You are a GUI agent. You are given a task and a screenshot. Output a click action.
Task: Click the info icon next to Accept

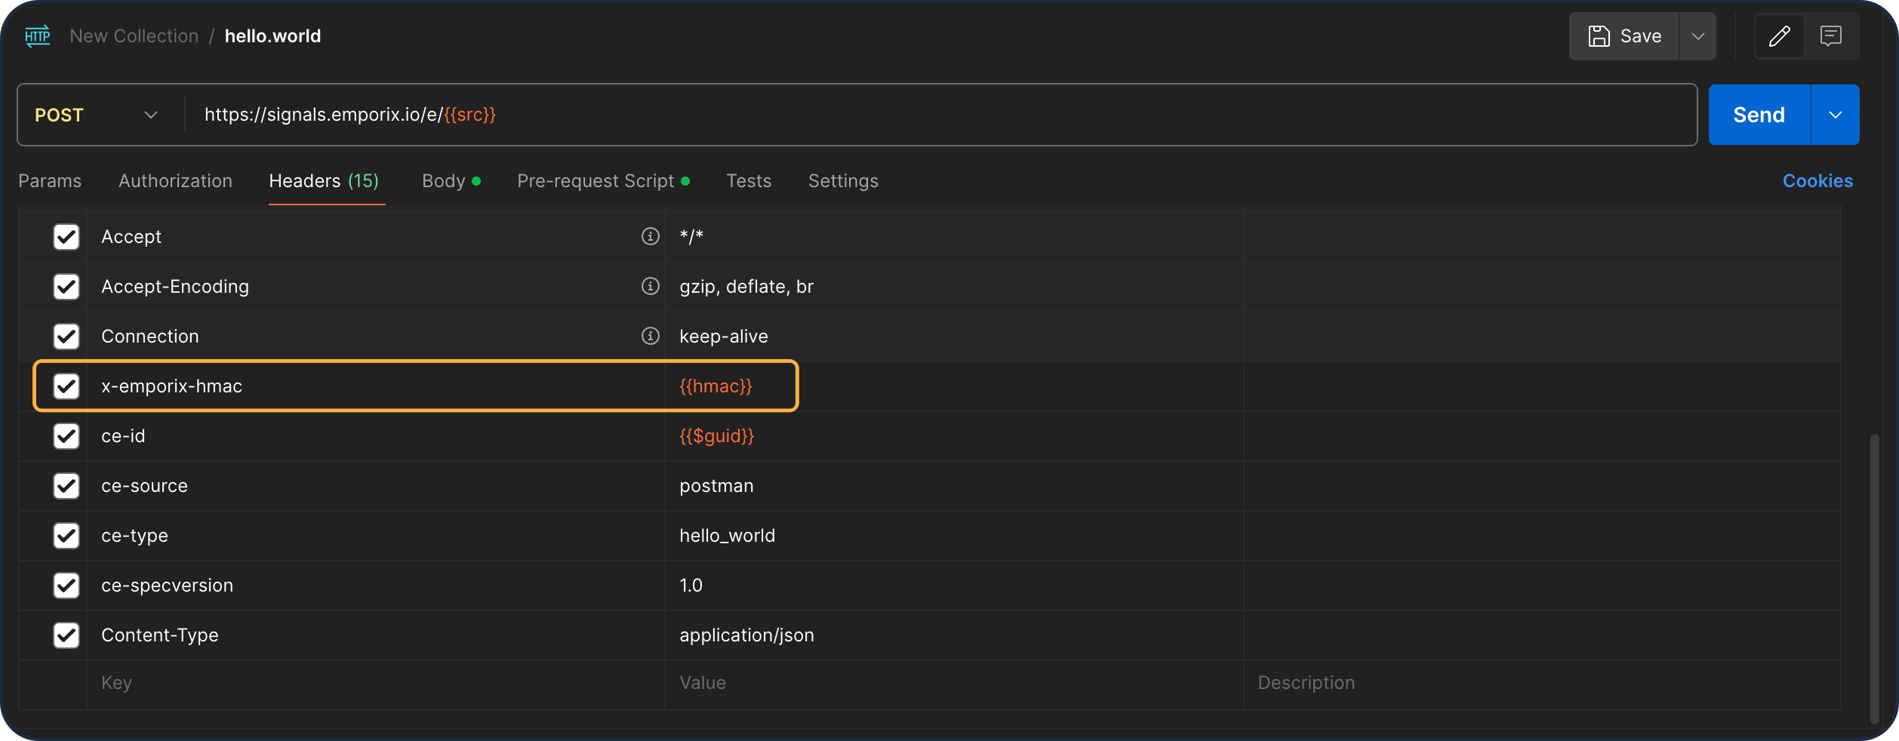click(x=650, y=236)
